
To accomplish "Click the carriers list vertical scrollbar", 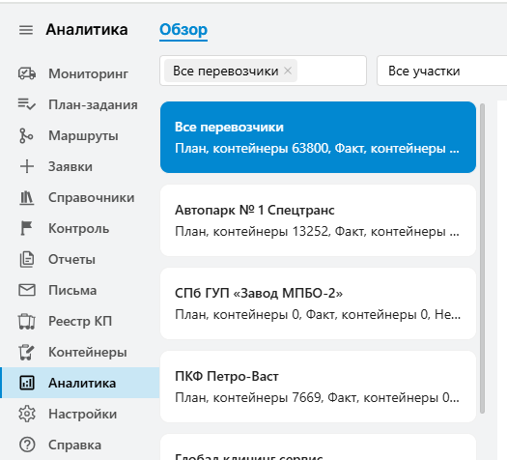I will [482, 258].
